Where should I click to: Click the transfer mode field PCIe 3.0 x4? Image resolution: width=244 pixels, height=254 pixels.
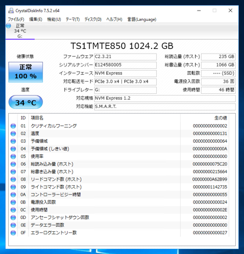125,82
